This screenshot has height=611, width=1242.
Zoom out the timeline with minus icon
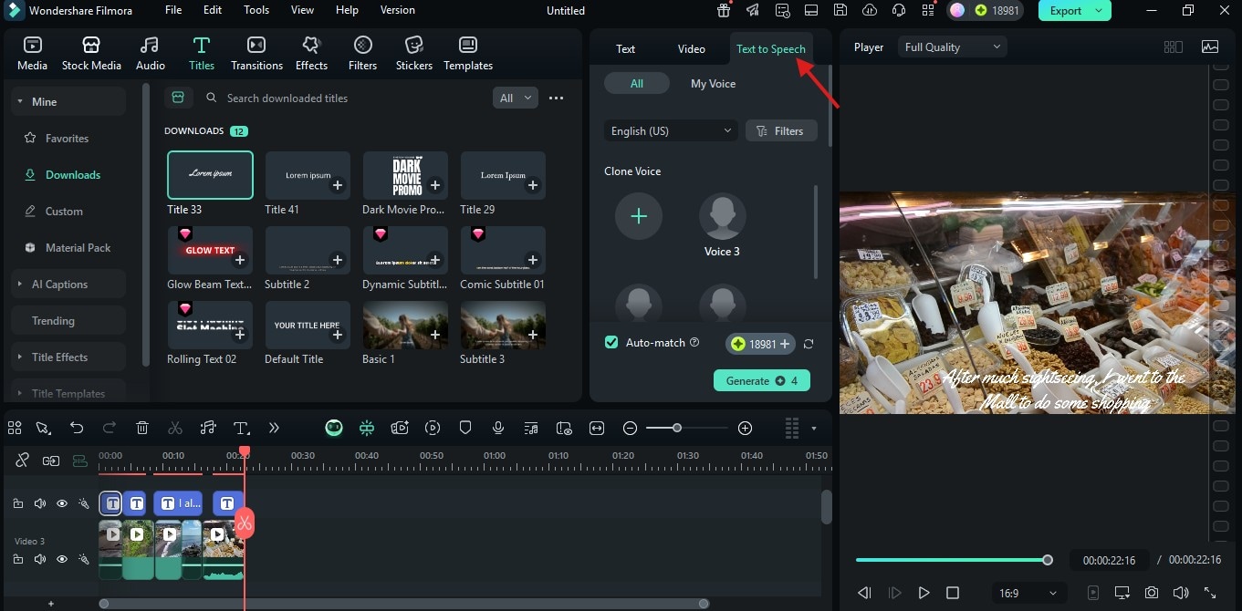tap(630, 428)
